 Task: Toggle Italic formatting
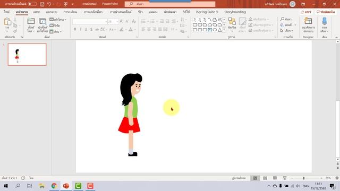pos(80,29)
